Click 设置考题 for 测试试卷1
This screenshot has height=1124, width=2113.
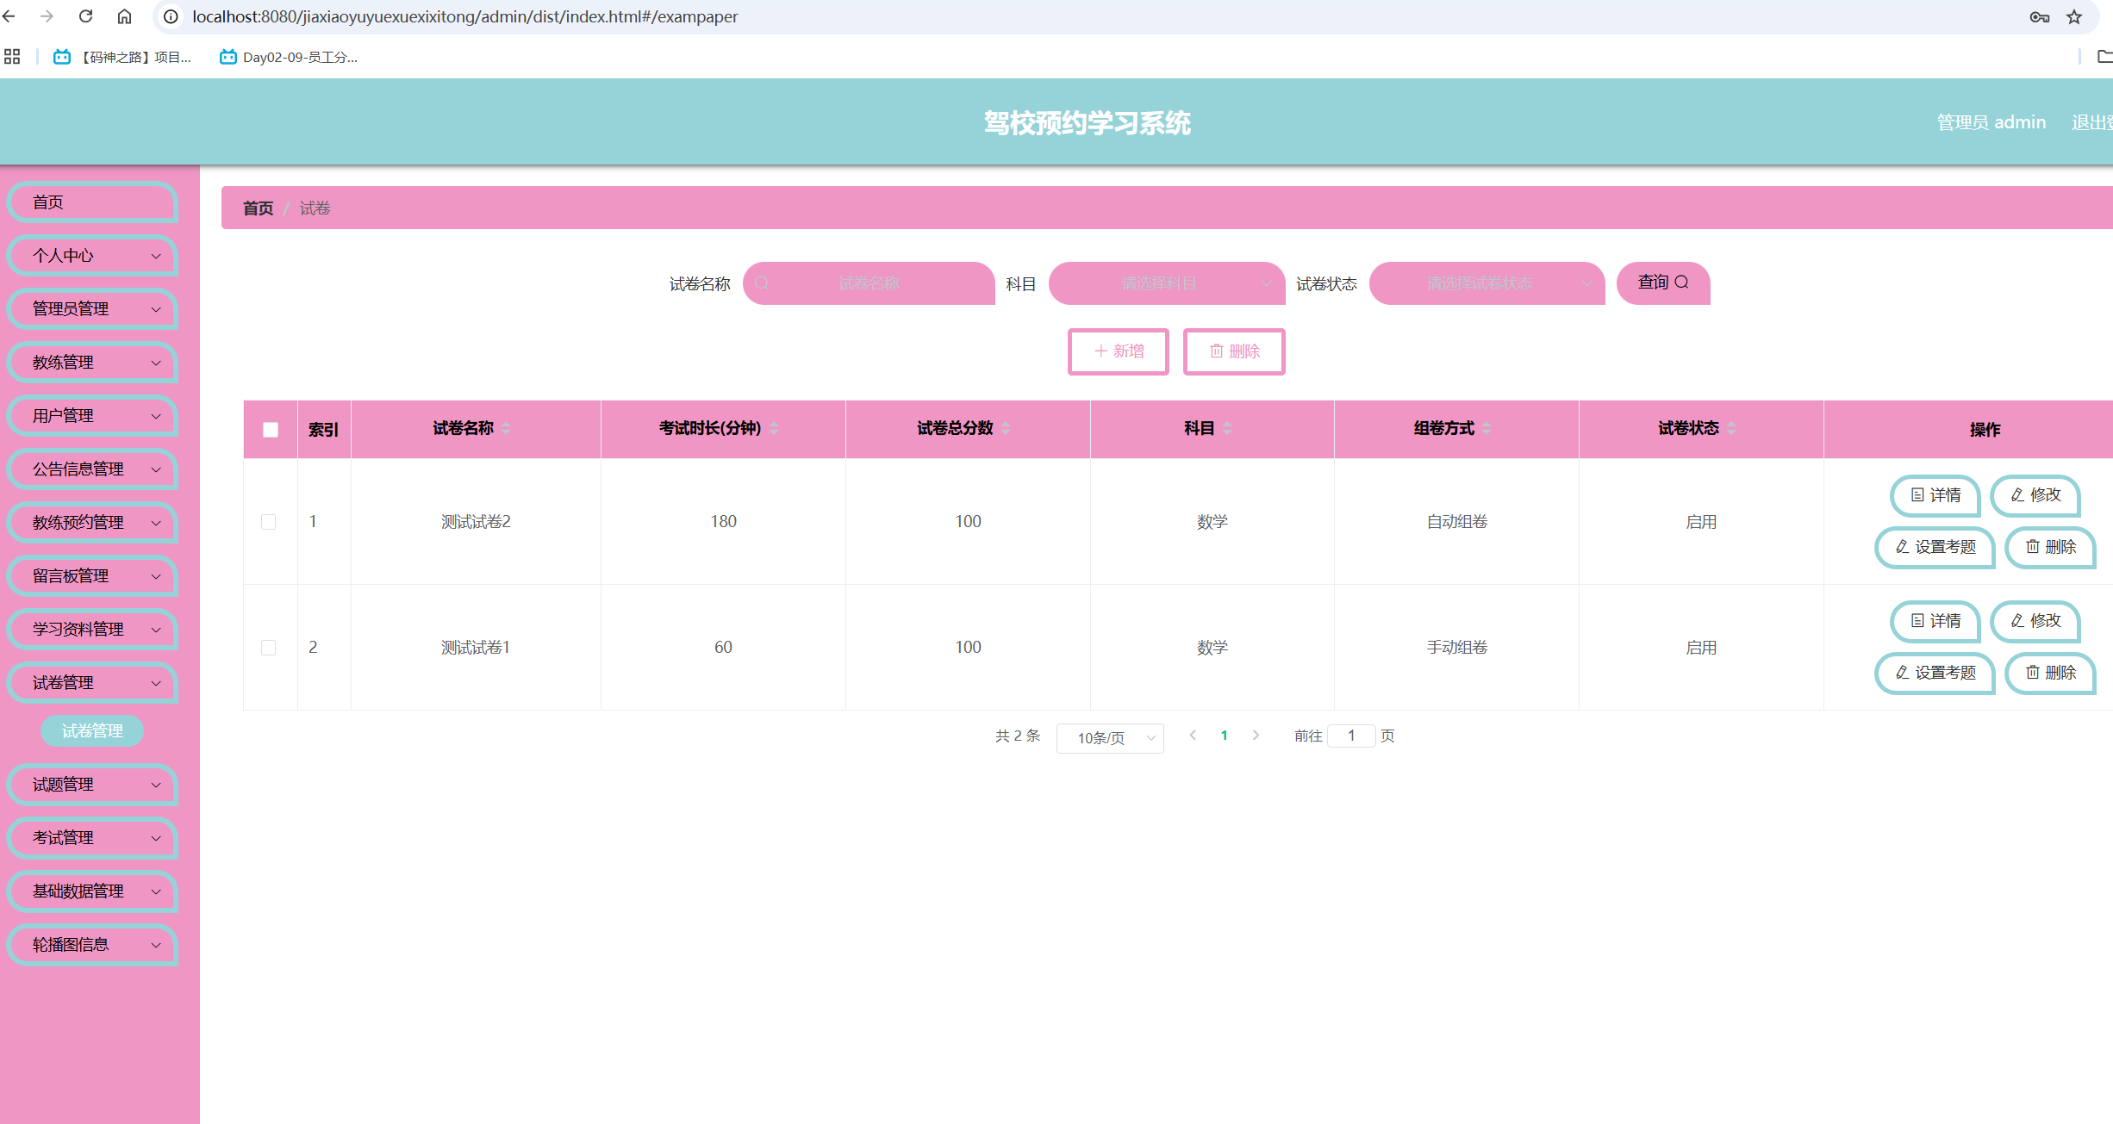coord(1935,673)
